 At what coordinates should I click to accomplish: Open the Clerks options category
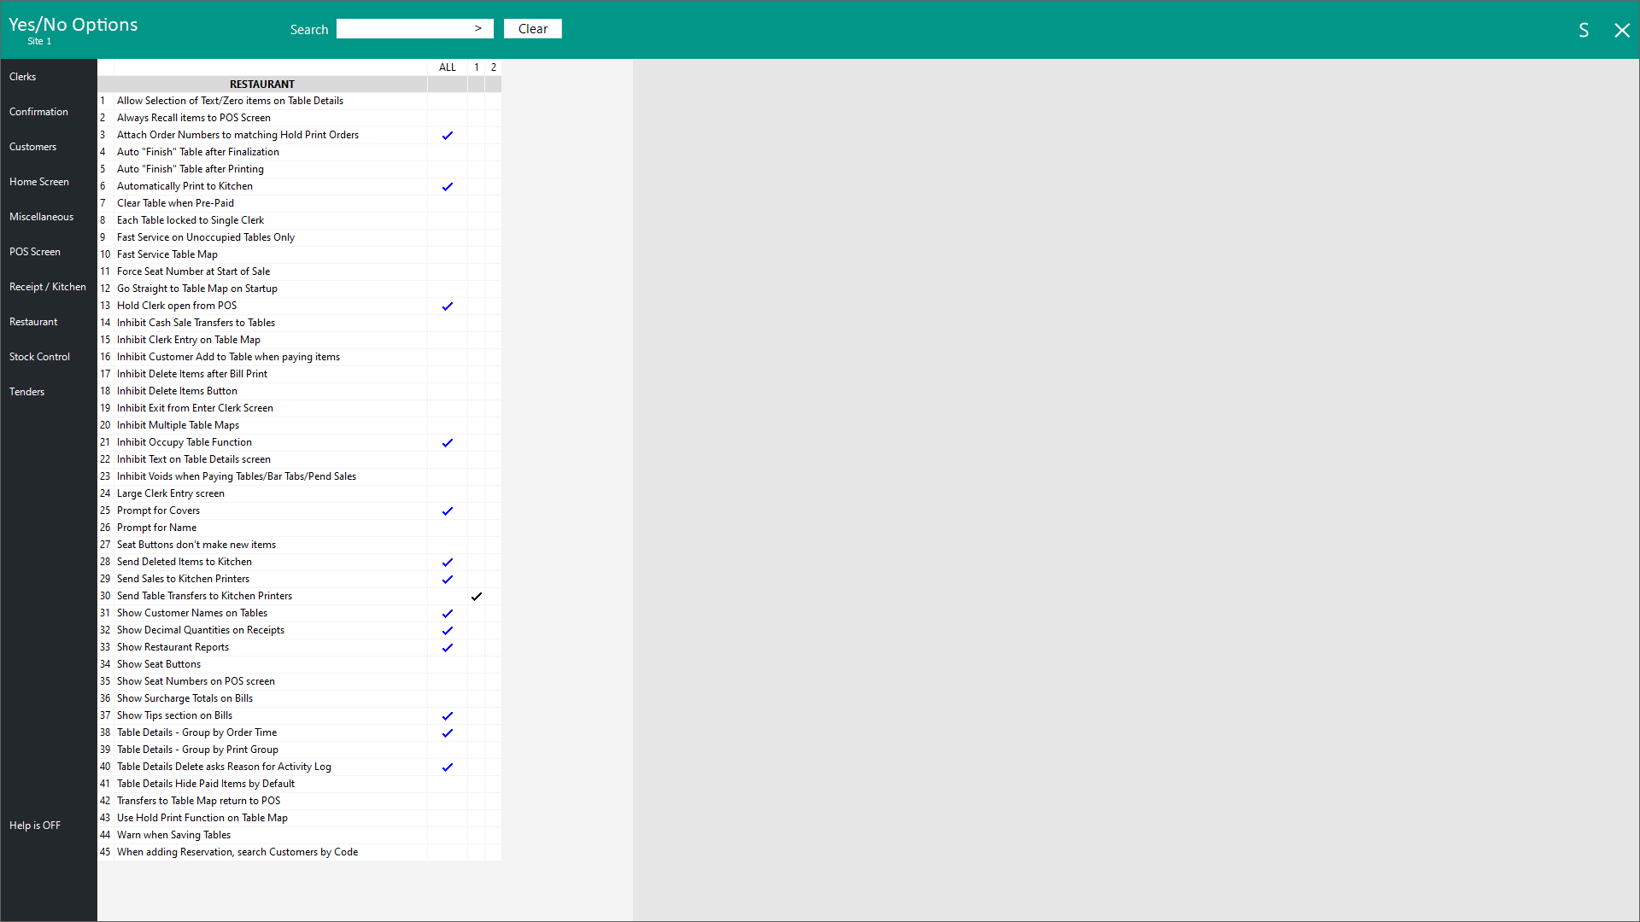pos(23,77)
